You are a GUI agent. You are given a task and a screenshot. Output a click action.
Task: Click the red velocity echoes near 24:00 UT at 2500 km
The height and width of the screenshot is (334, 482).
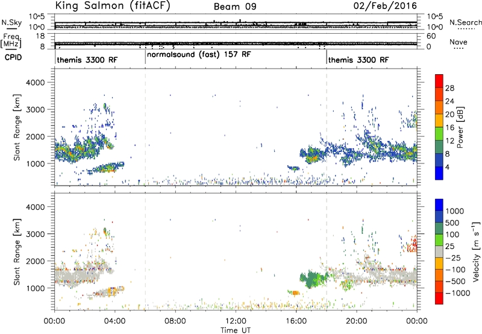point(412,245)
